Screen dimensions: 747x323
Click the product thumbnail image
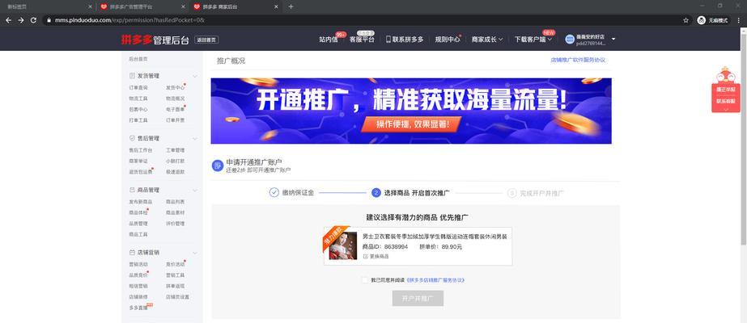click(343, 245)
